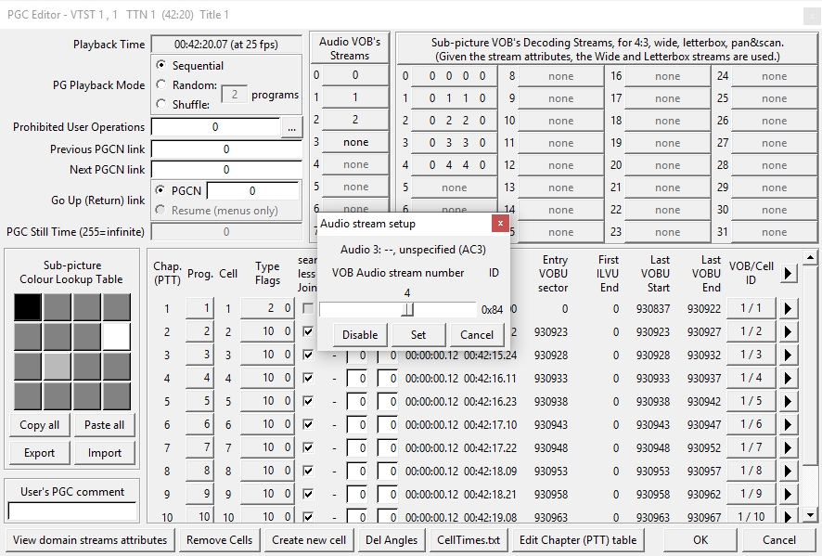The height and width of the screenshot is (556, 822).
Task: Click the User's PGC comment field
Action: [72, 511]
